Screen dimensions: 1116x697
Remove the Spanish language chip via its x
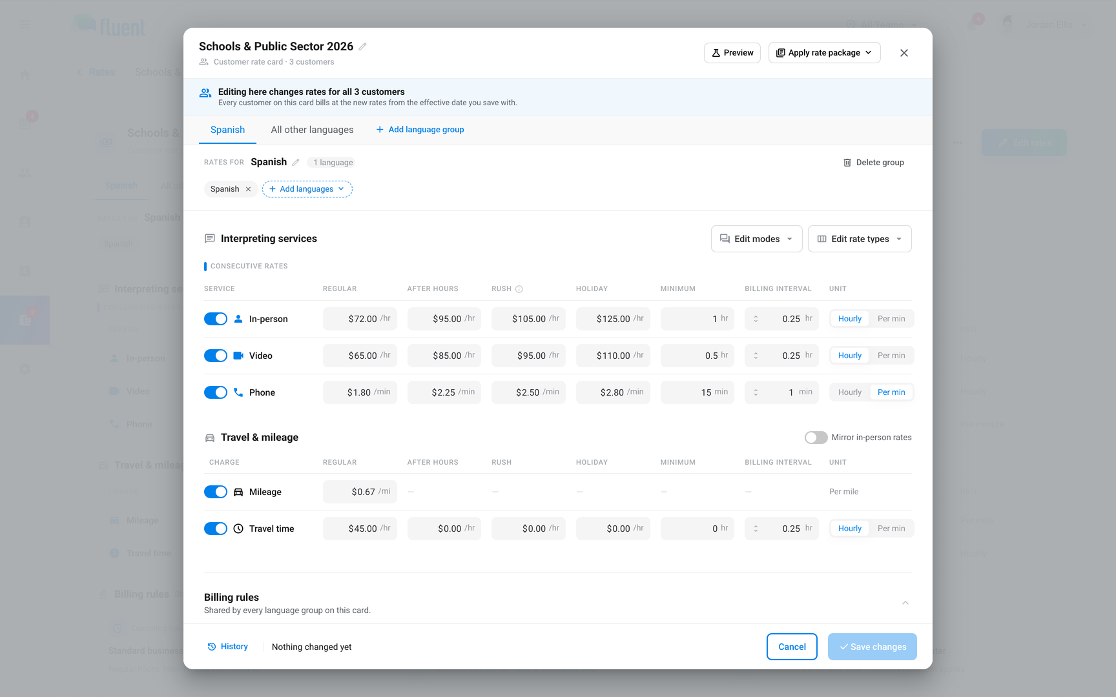(x=248, y=189)
